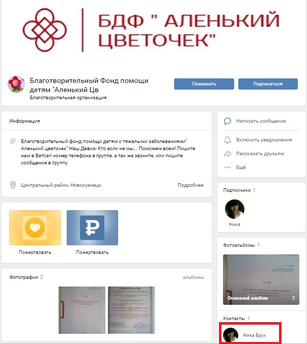Toggle notifications via Включить уведомления
Image resolution: width=307 pixels, height=344 pixels.
click(x=264, y=140)
